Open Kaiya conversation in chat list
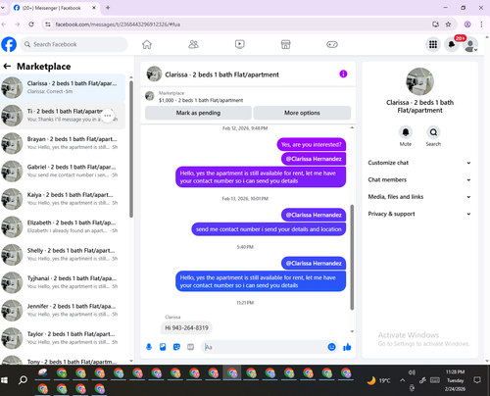 [x=63, y=199]
